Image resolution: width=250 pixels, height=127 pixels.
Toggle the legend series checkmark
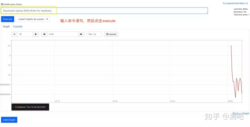tap(14, 107)
